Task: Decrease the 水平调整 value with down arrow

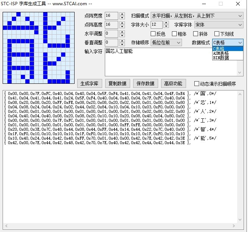Action: [122, 35]
